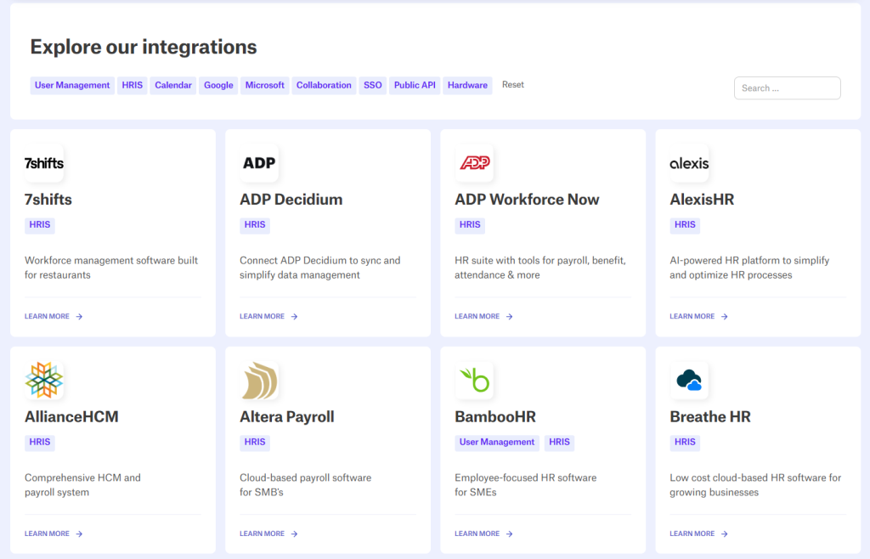
Task: Toggle the Hardware filter
Action: pos(467,85)
